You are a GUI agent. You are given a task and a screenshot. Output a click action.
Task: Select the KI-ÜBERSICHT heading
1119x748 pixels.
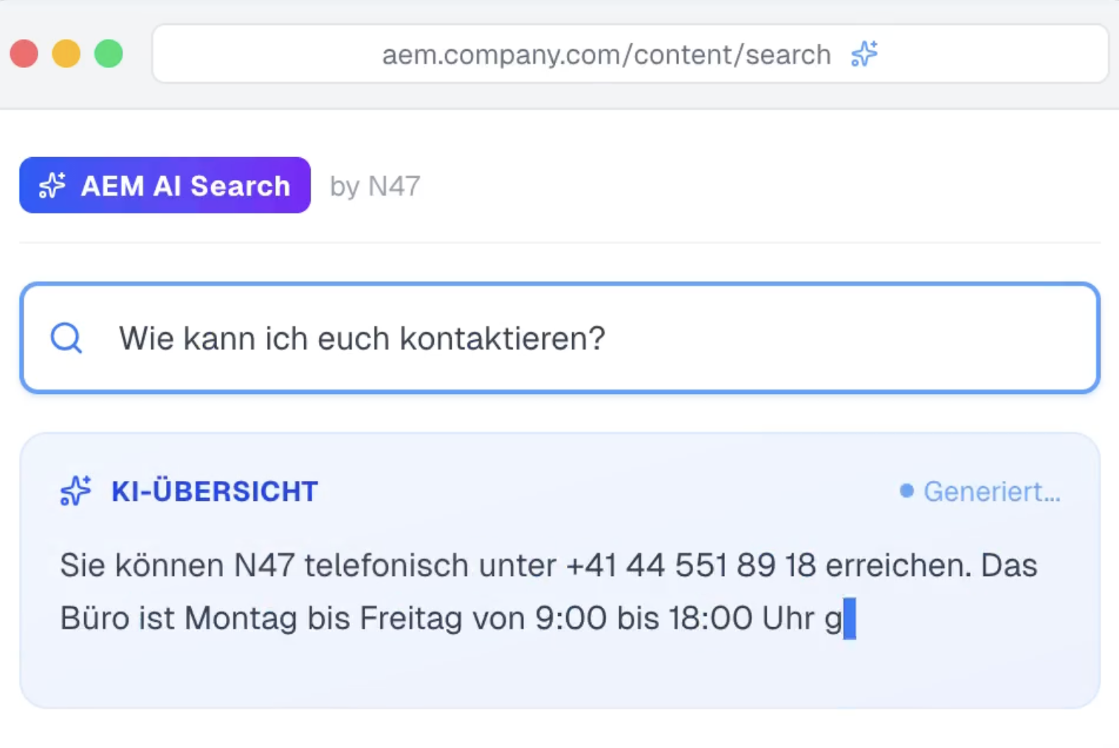[214, 491]
